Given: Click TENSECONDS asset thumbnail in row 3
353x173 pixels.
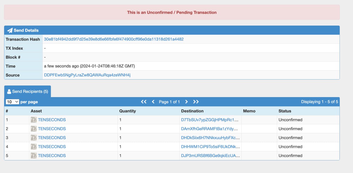Looking at the screenshot, I should tap(34, 138).
